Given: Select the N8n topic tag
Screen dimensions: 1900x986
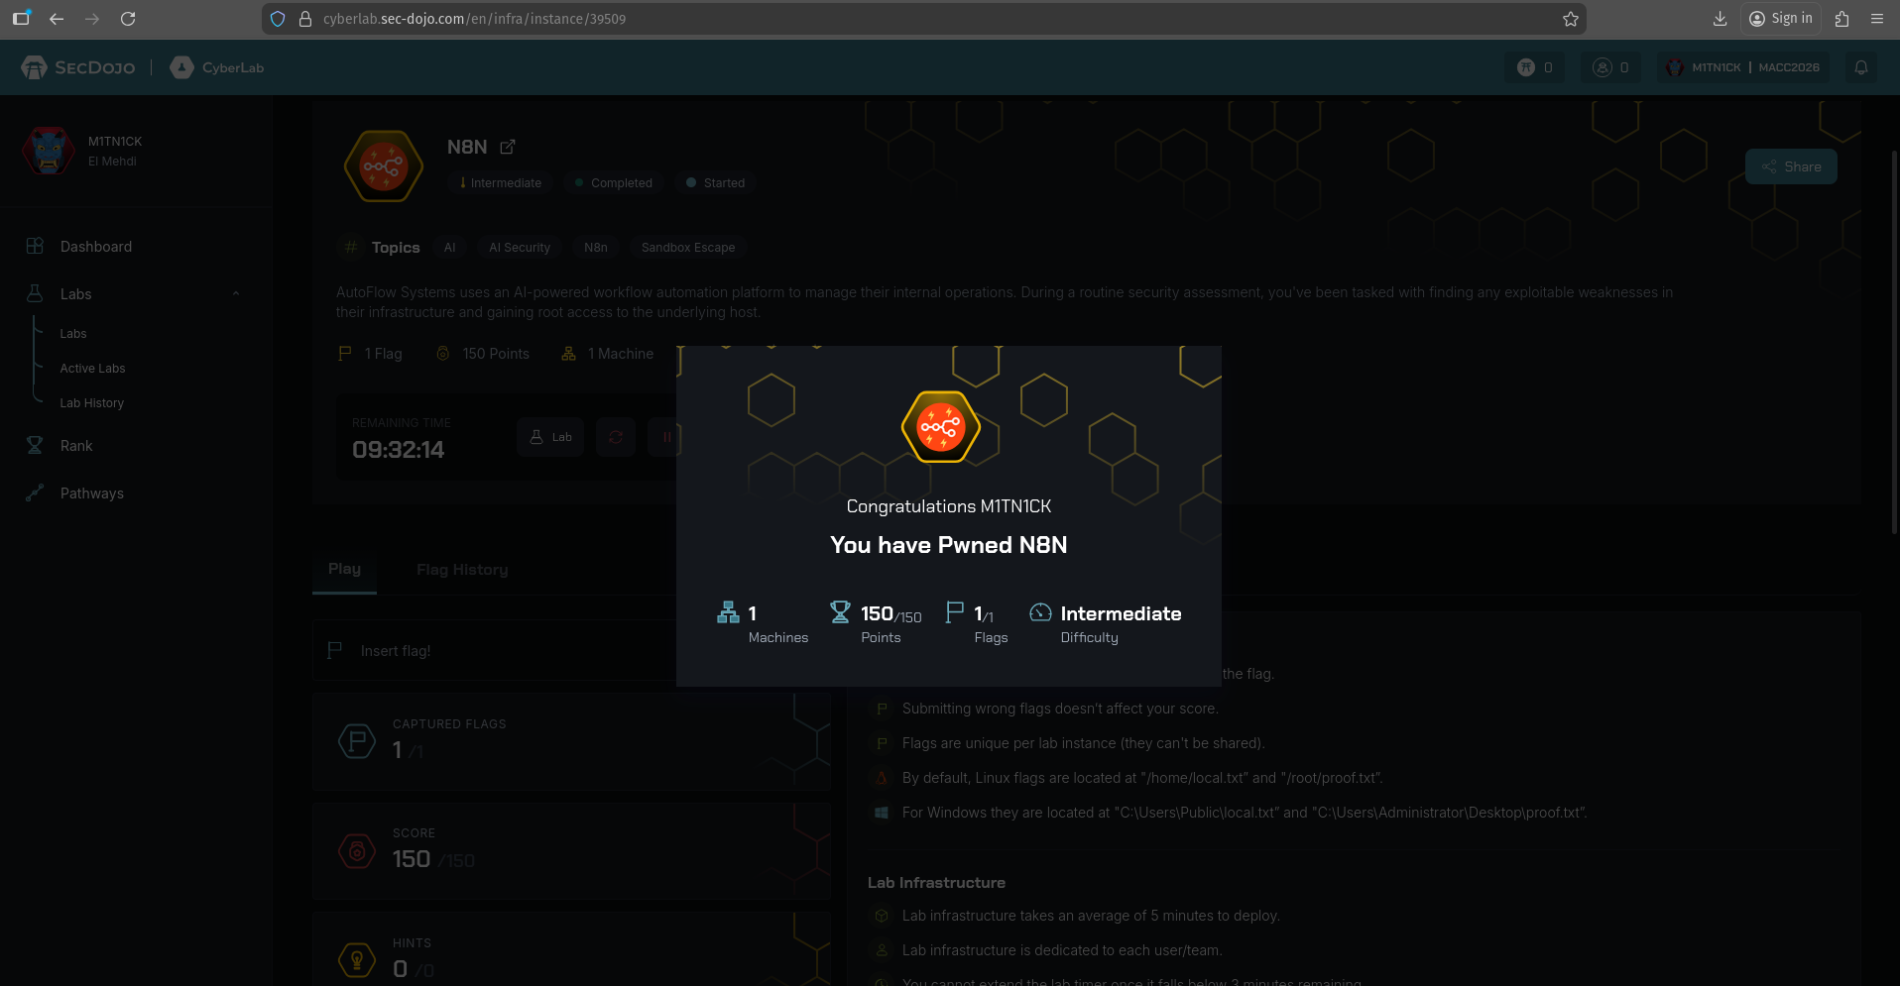Looking at the screenshot, I should (596, 248).
